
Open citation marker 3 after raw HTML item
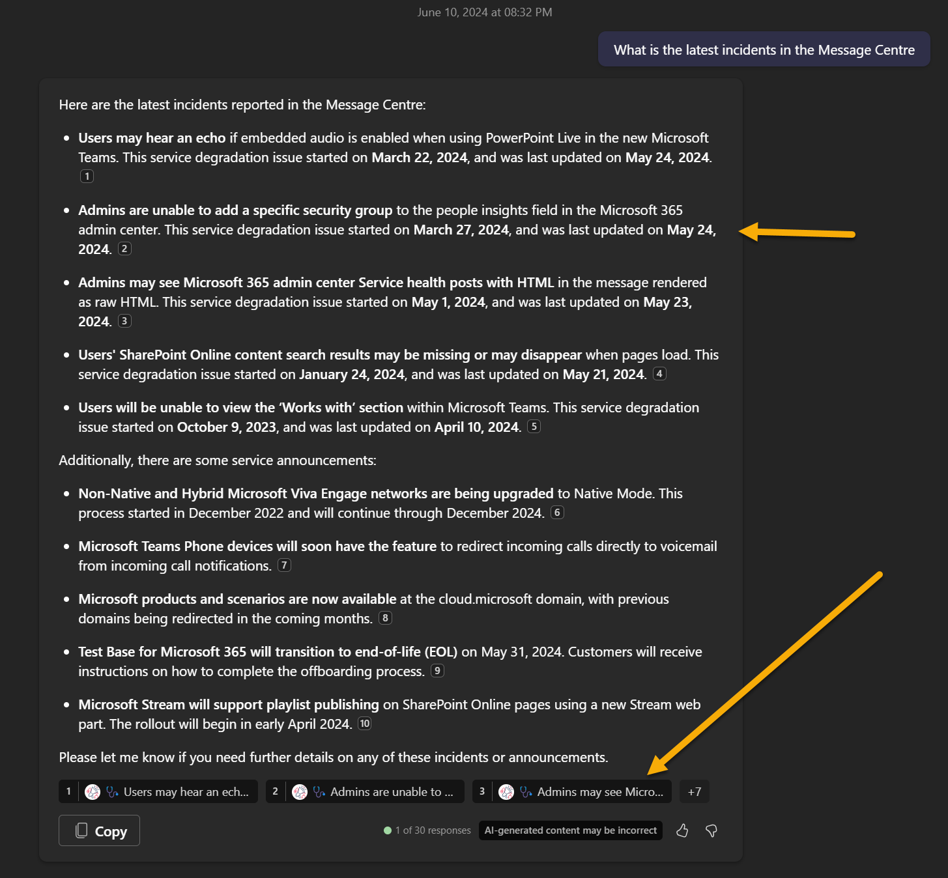click(124, 321)
